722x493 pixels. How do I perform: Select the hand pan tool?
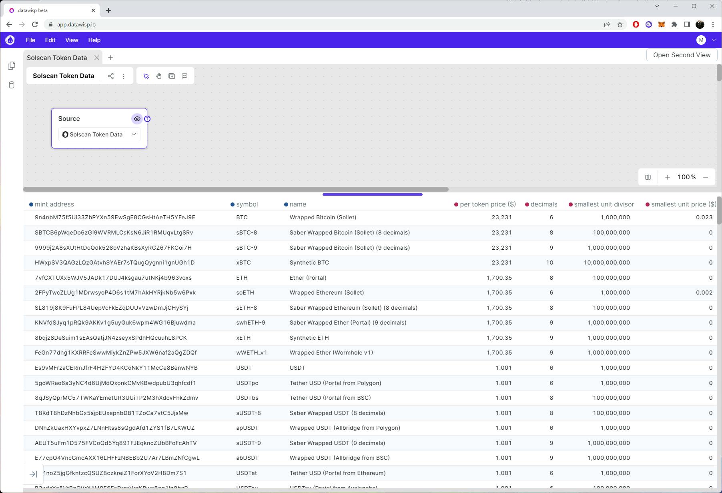159,76
